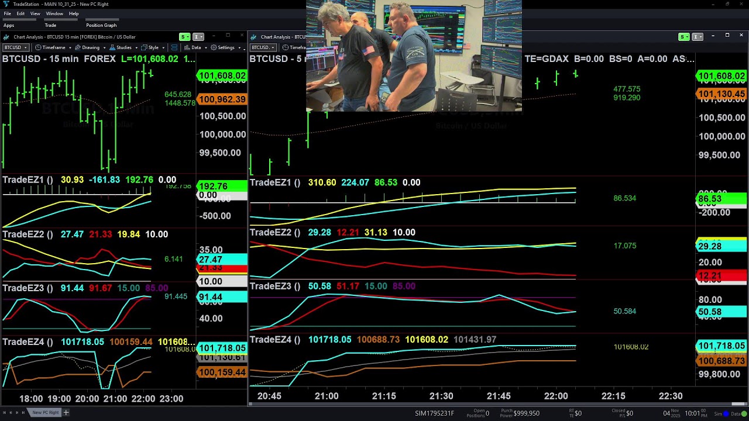This screenshot has height=421, width=749.
Task: Open Drawing tools dropdown in 15 min chart
Action: [90, 47]
